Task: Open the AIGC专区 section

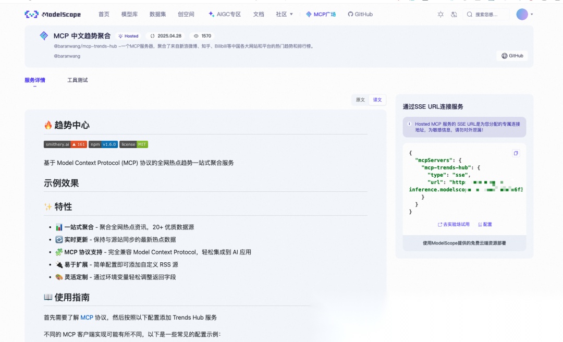Action: point(224,15)
